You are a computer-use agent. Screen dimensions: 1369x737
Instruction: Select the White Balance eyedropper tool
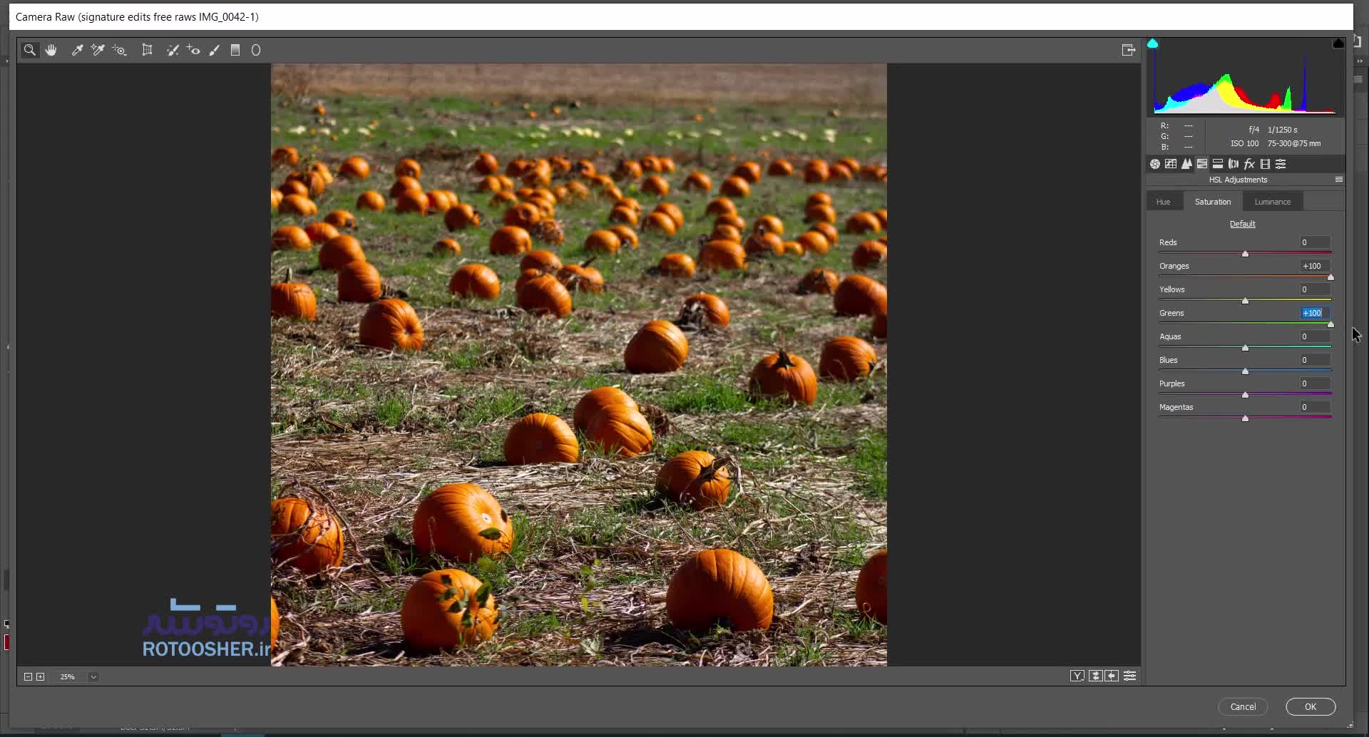[77, 50]
